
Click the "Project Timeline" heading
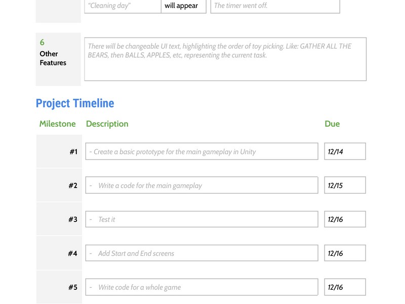(x=75, y=103)
